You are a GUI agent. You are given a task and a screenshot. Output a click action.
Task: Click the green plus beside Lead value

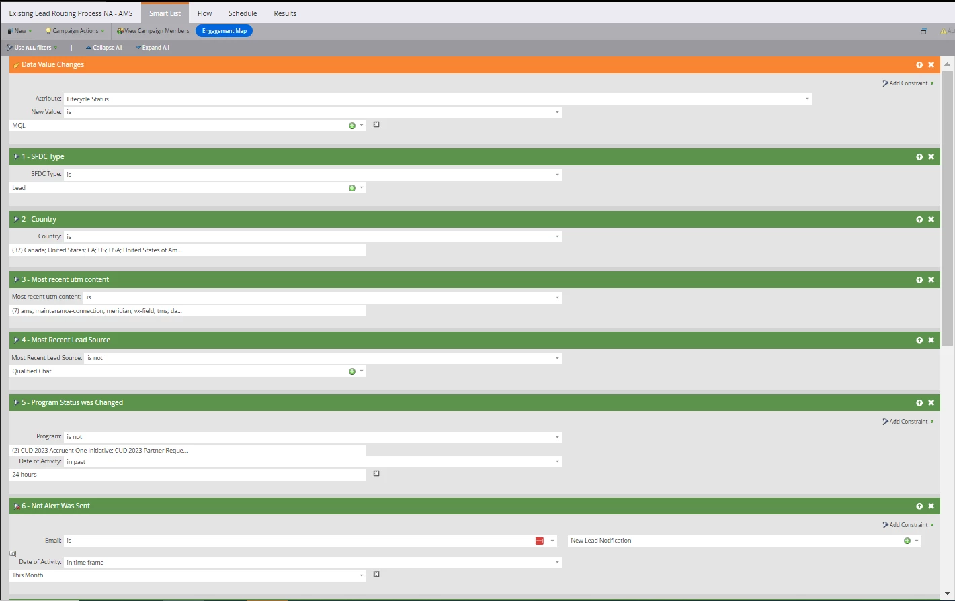[351, 188]
